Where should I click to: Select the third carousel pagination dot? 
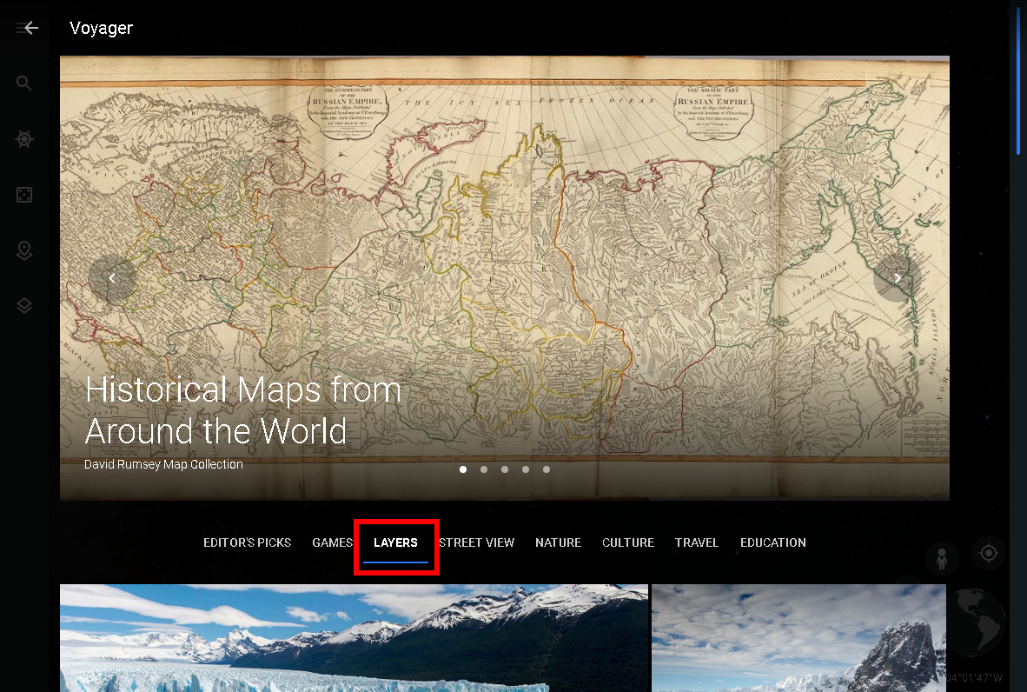tap(505, 469)
